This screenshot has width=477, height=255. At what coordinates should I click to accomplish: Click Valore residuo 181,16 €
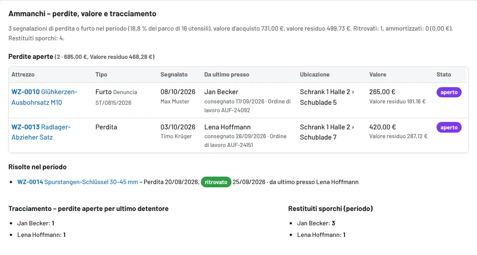pos(397,102)
